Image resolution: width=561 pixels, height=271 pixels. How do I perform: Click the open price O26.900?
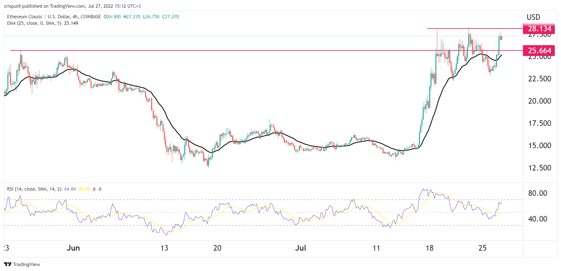click(112, 17)
